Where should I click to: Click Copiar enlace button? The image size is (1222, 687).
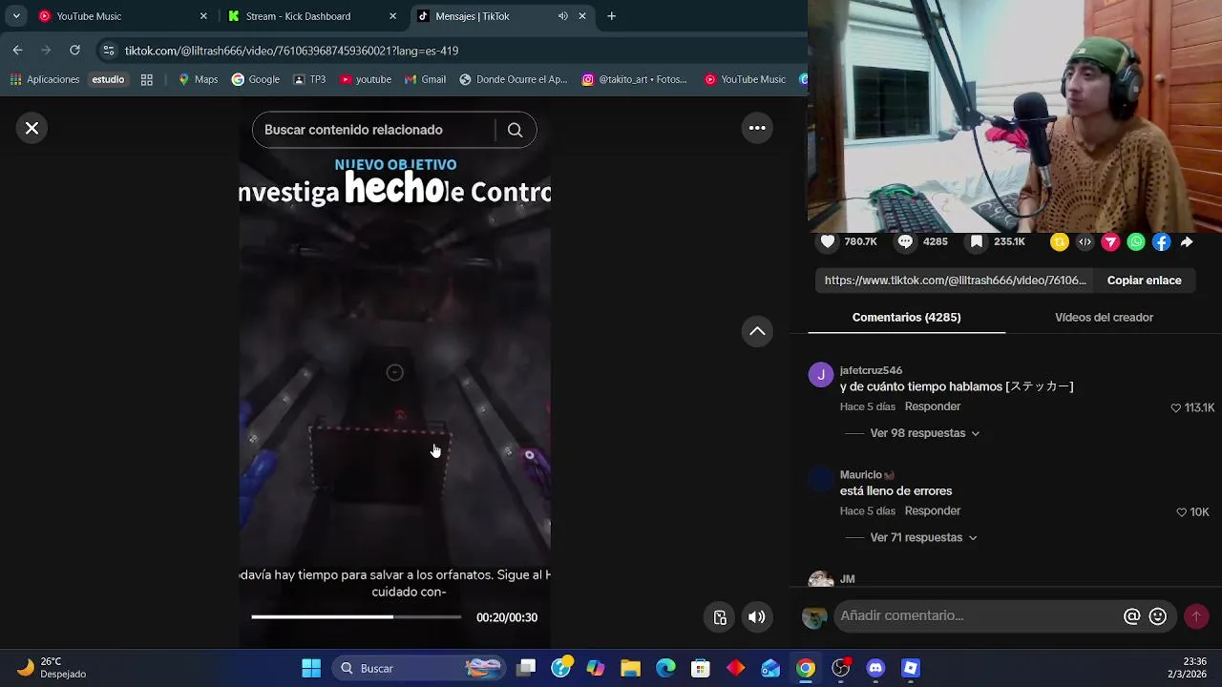[x=1144, y=281]
